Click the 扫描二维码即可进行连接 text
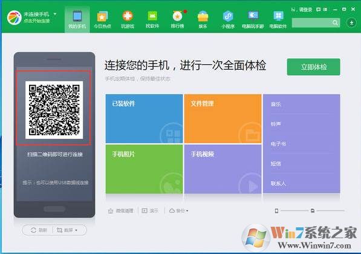This screenshot has width=361, height=254. [x=55, y=154]
